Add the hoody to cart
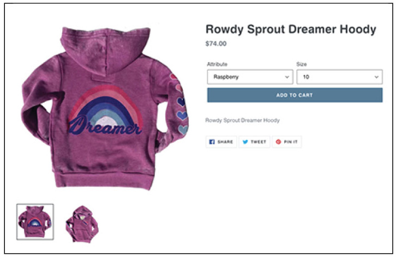Image resolution: width=396 pixels, height=258 pixels. (x=295, y=95)
